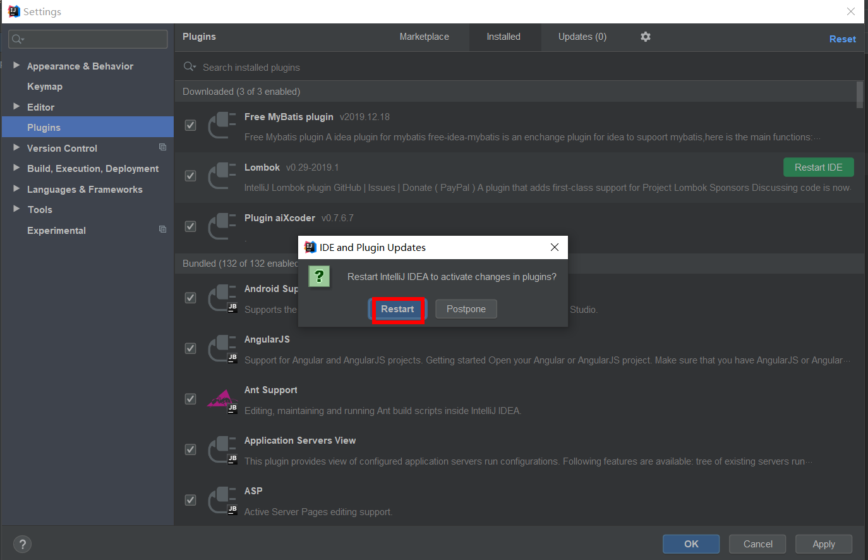Viewport: 868px width, 560px height.
Task: Expand Build, Execution, Deployment arrow
Action: coord(16,167)
